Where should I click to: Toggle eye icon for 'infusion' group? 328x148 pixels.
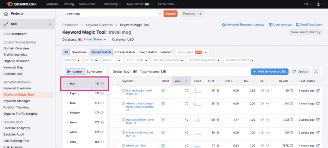point(102,113)
